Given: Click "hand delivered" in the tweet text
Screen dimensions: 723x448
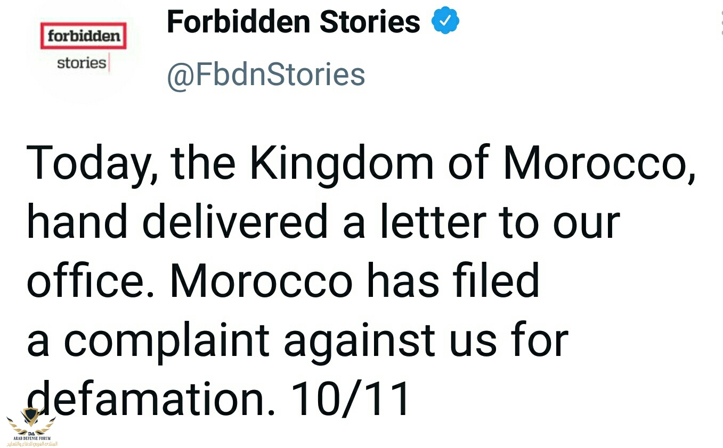Looking at the screenshot, I should 177,221.
